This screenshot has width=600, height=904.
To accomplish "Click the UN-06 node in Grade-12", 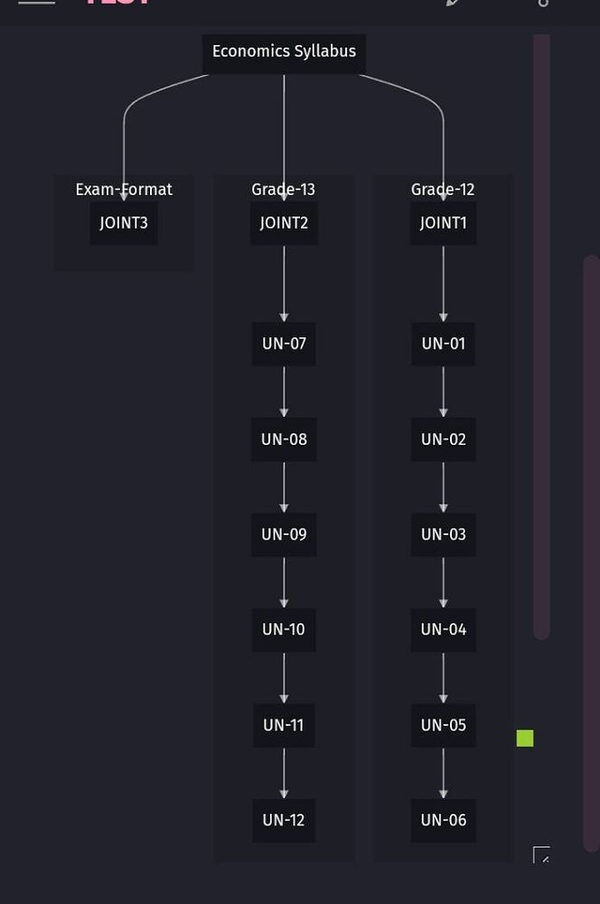I will point(443,821).
